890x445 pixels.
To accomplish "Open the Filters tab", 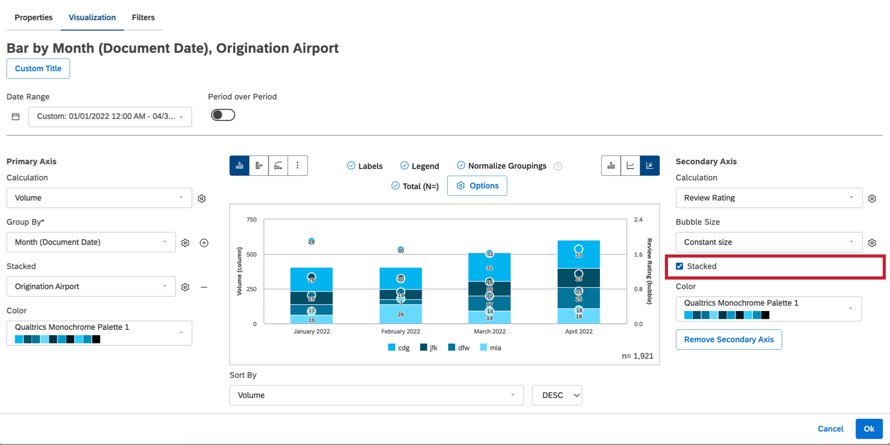I will tap(143, 17).
